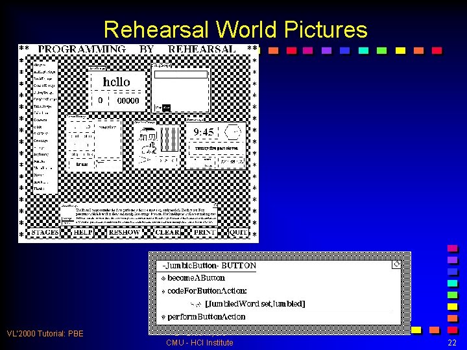Click the STAGES button

45,232
